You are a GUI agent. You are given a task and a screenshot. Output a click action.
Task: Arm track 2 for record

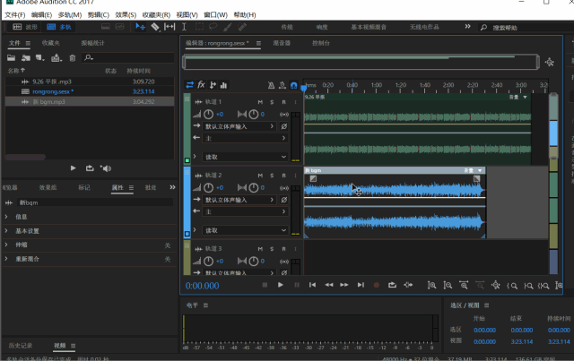click(283, 176)
